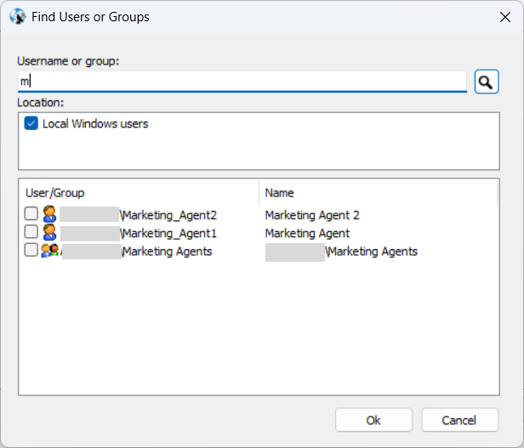This screenshot has width=524, height=448.
Task: Click the magnifier search icon button
Action: pyautogui.click(x=486, y=82)
